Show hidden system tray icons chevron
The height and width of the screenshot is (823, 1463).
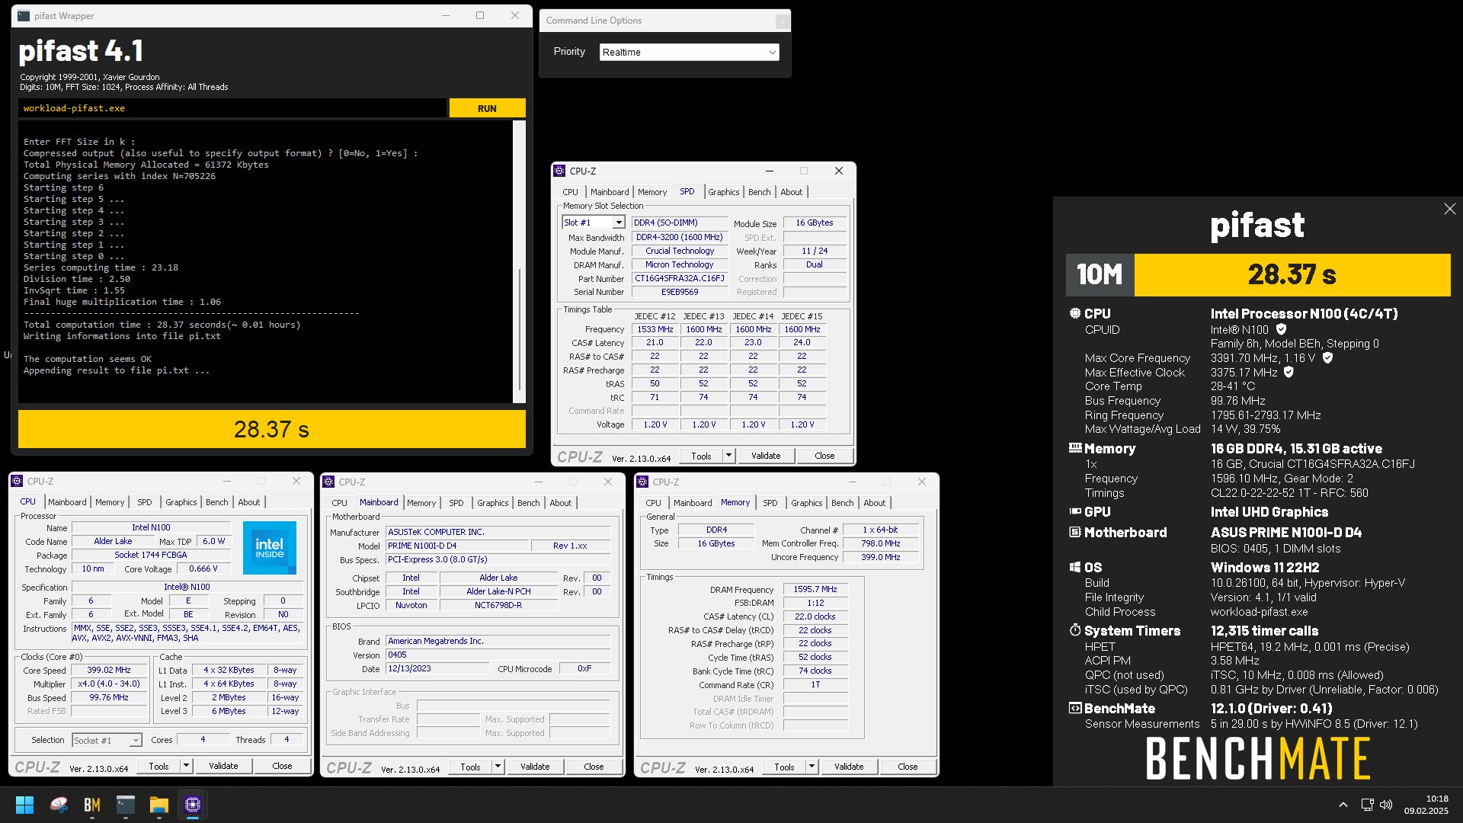pyautogui.click(x=1343, y=805)
